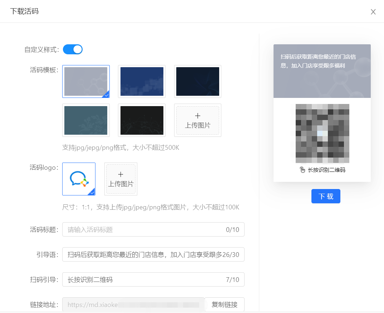Screen dimensions: 384x313
Task: Click the 7/10 character counter
Action: 232,279
